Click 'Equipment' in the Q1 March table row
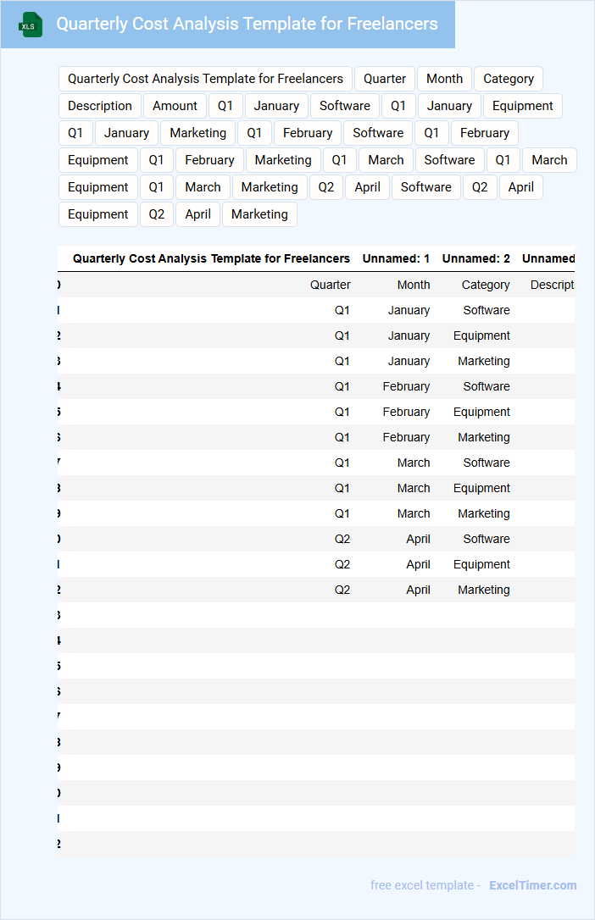 click(481, 488)
